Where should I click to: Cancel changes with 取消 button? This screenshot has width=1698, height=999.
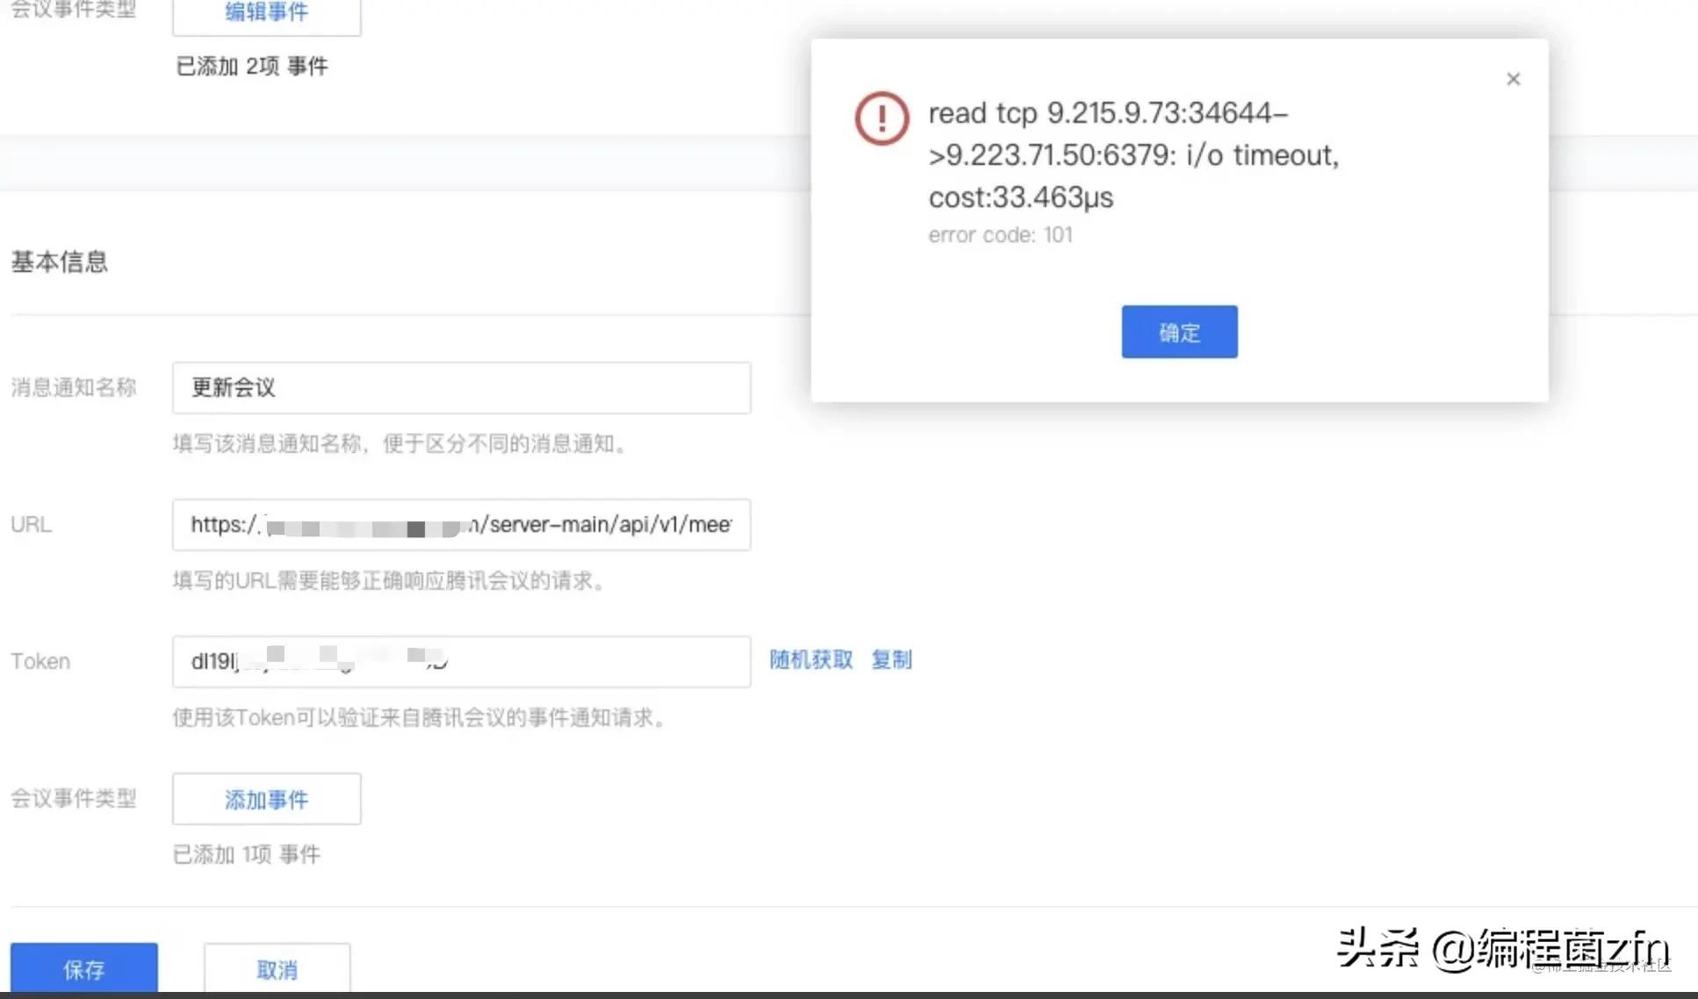click(x=277, y=968)
